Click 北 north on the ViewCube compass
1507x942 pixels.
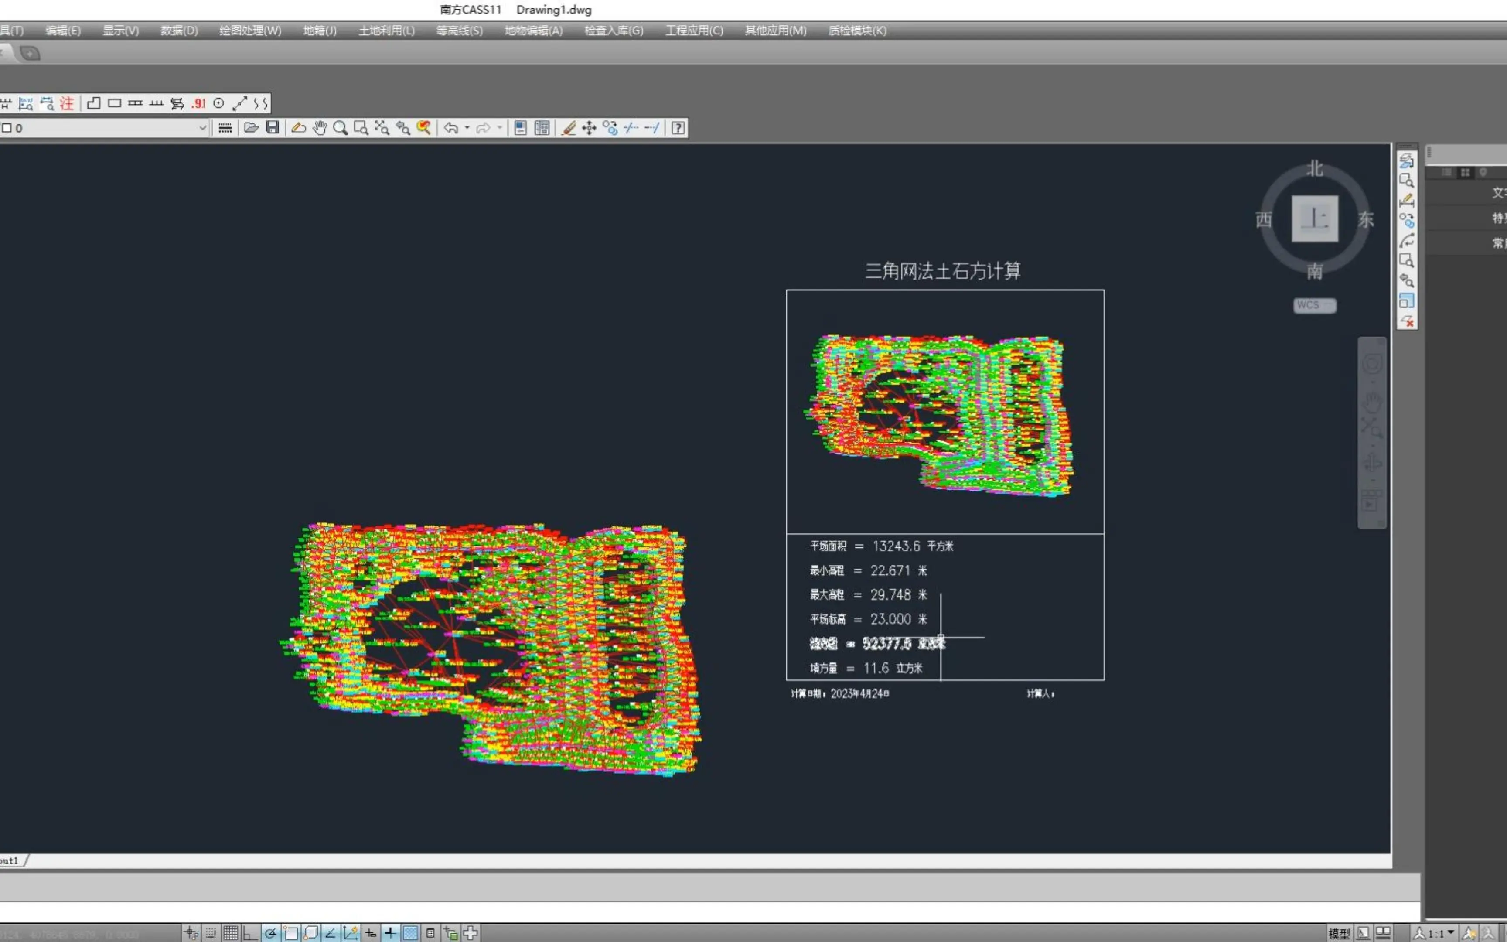click(1315, 169)
